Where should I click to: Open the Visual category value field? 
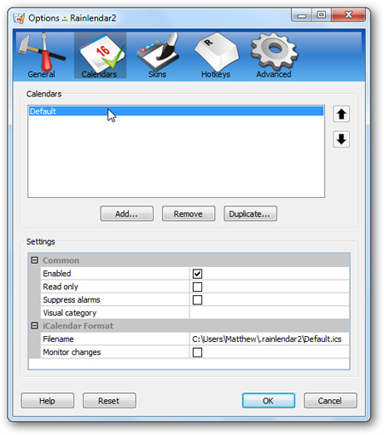[269, 313]
